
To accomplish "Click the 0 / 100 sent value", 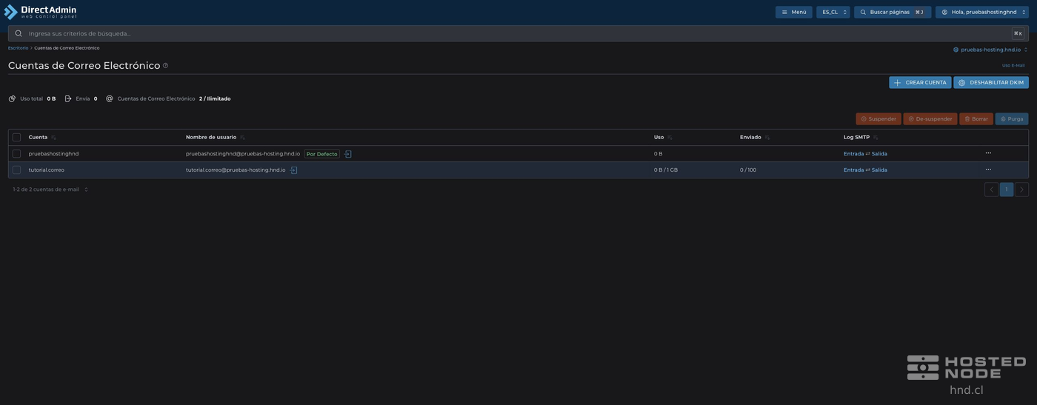I will [x=748, y=170].
